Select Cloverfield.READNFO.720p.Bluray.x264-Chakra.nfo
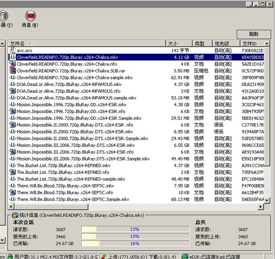 pos(67,64)
